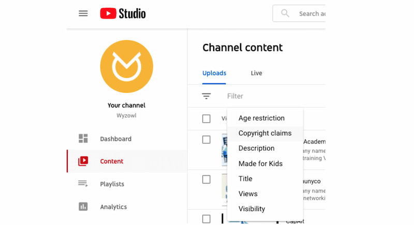
Task: Tick the checkbox in the bottom video row
Action: (x=206, y=219)
